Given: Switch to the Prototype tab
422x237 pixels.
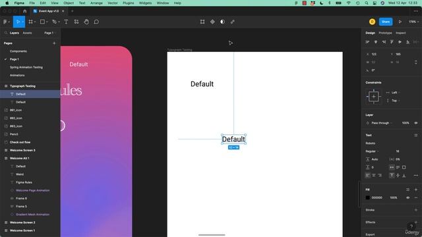Looking at the screenshot, I should pyautogui.click(x=385, y=33).
